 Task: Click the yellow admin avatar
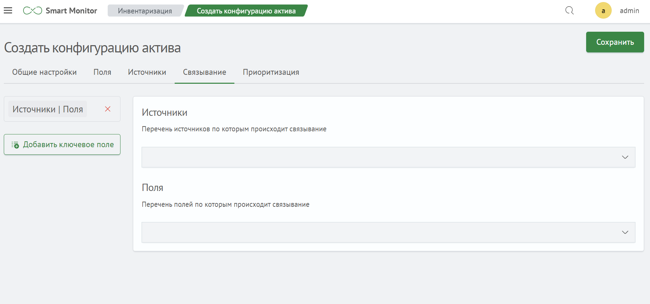pyautogui.click(x=603, y=11)
